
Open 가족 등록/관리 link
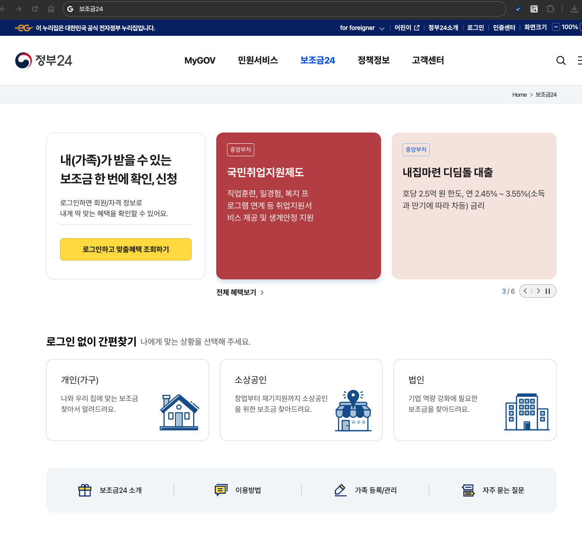pos(365,490)
